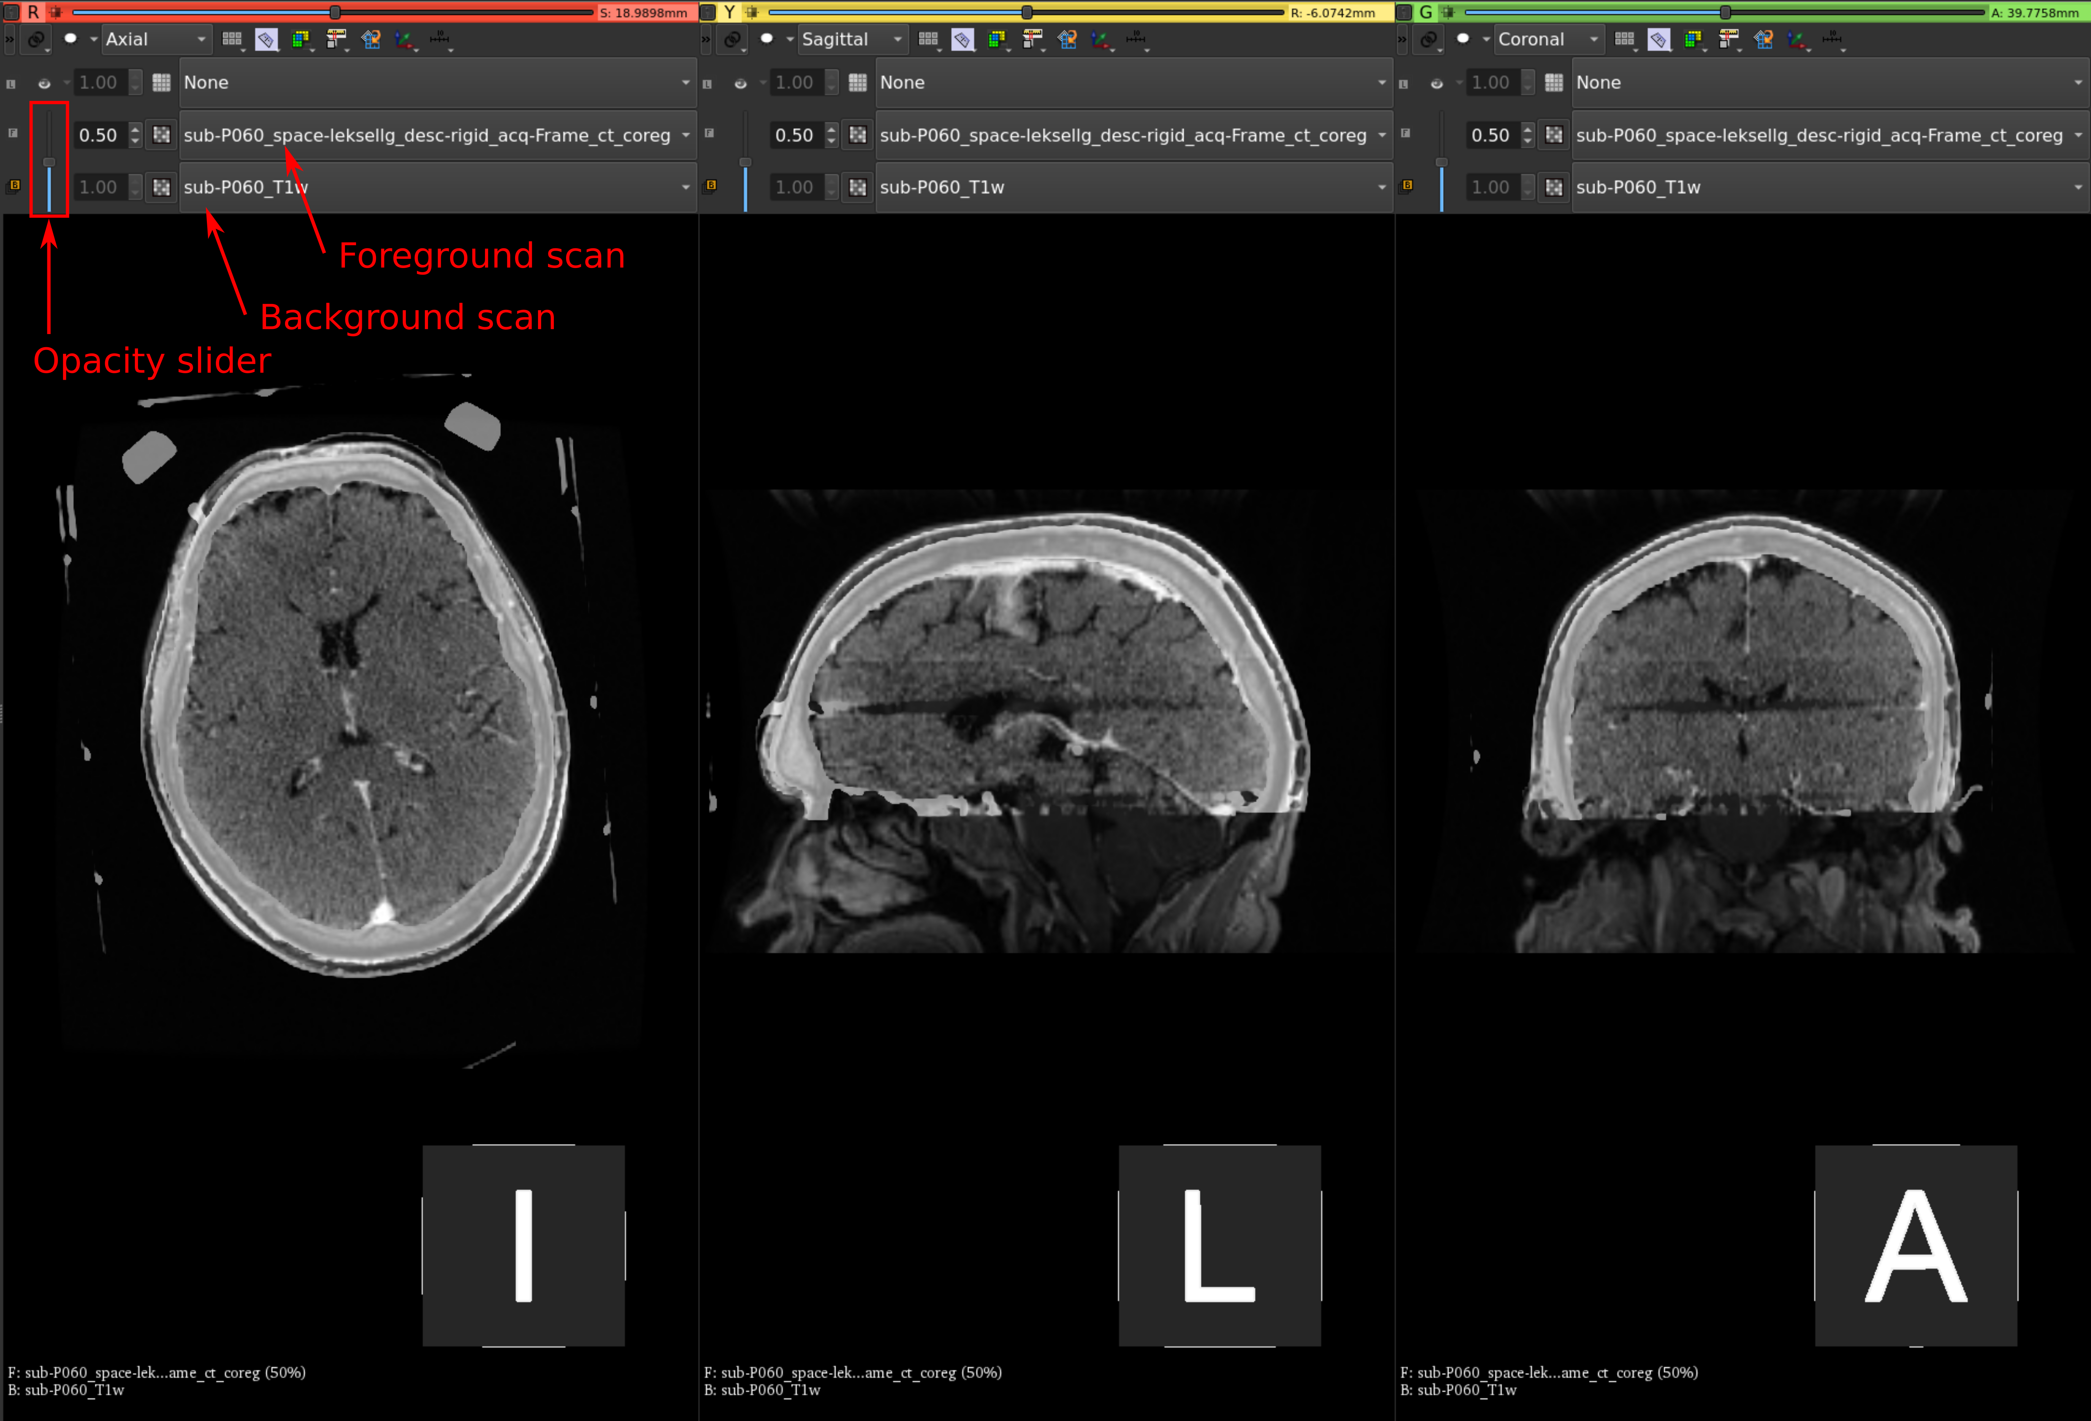Toggle the reformat widget icon in Axial toolbar
The image size is (2091, 1421).
[x=266, y=39]
